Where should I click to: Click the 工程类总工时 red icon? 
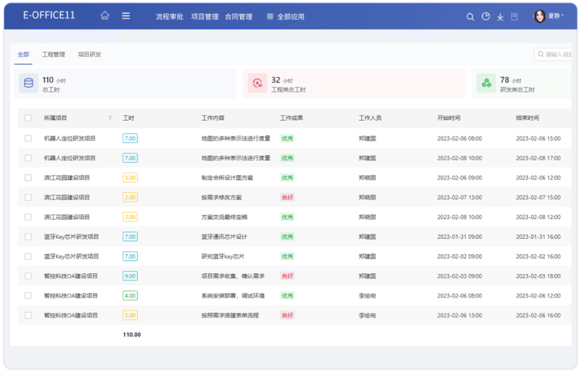point(257,83)
